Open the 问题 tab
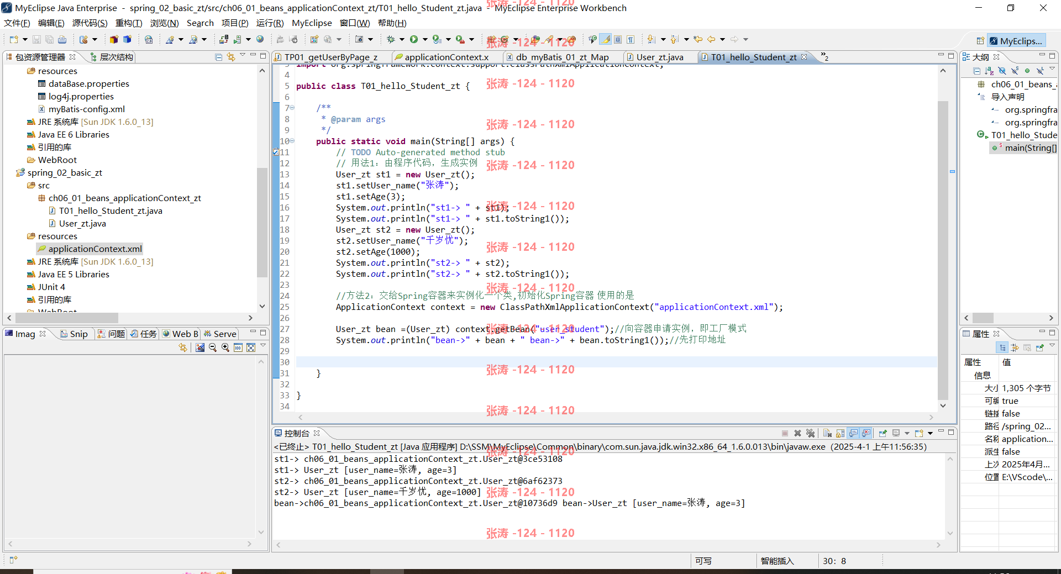Image resolution: width=1061 pixels, height=574 pixels. 111,334
